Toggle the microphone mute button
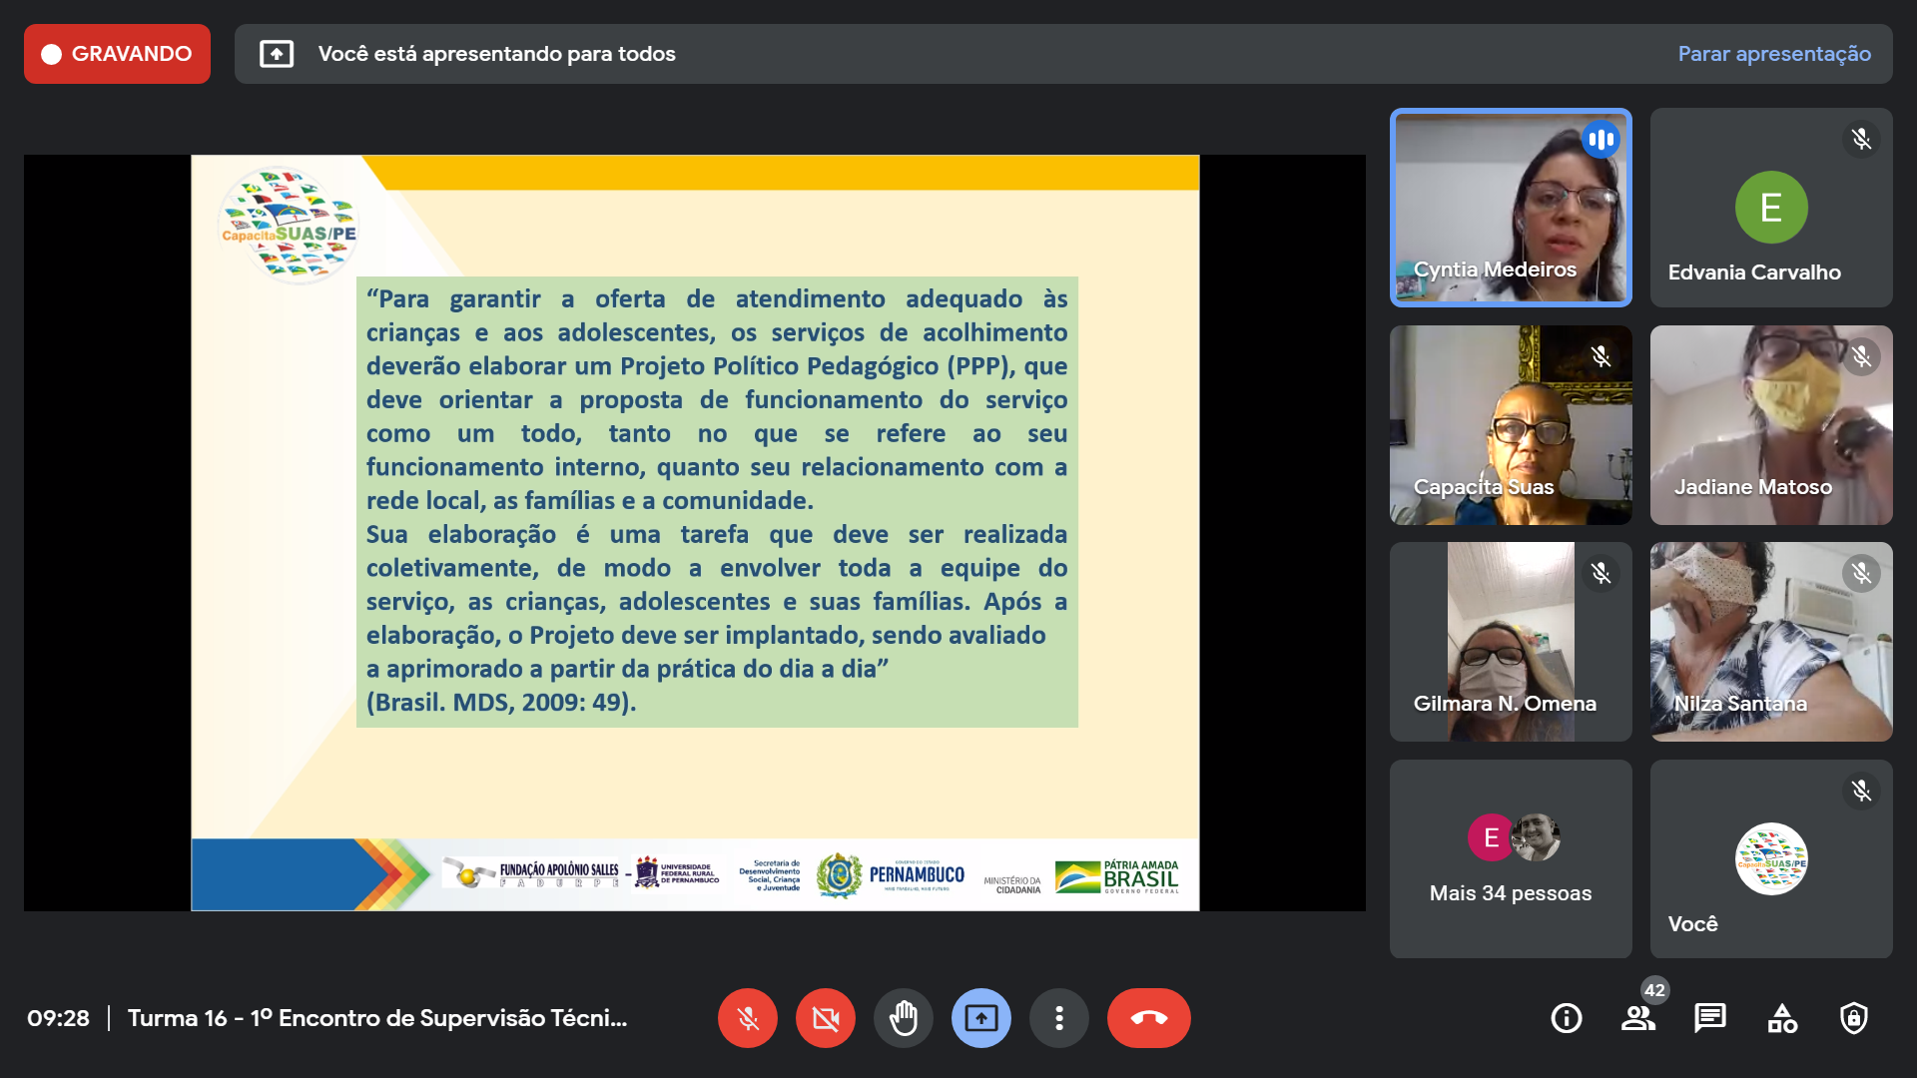The height and width of the screenshot is (1078, 1917). [x=747, y=1018]
